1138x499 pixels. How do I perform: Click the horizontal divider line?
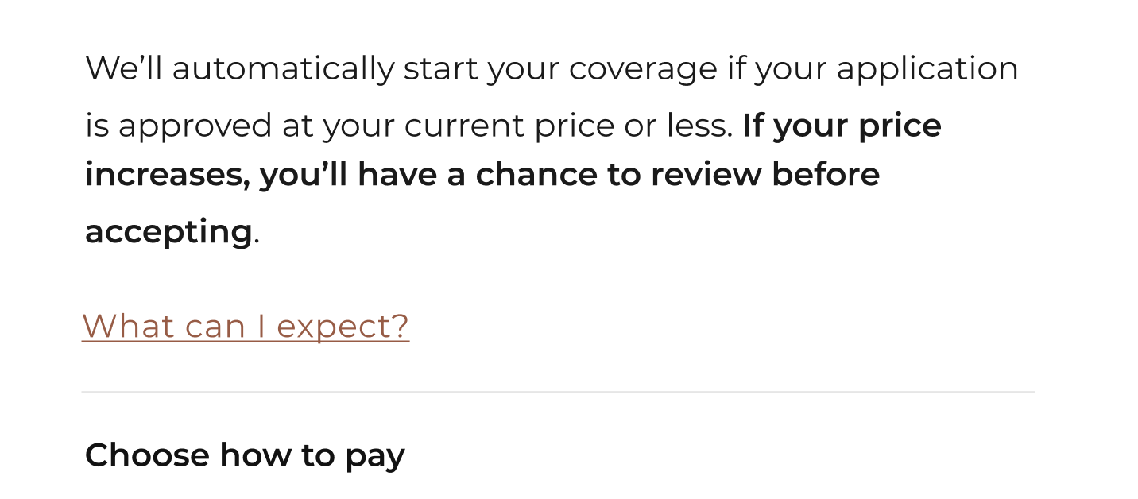(558, 392)
